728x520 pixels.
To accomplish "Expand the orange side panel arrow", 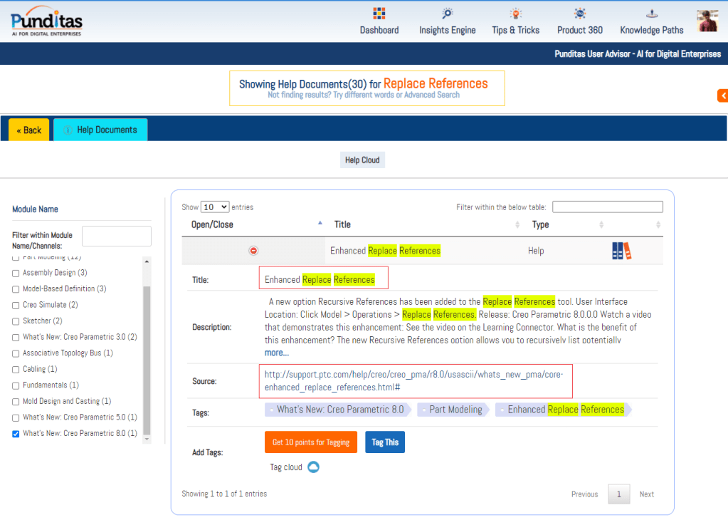I will 722,95.
